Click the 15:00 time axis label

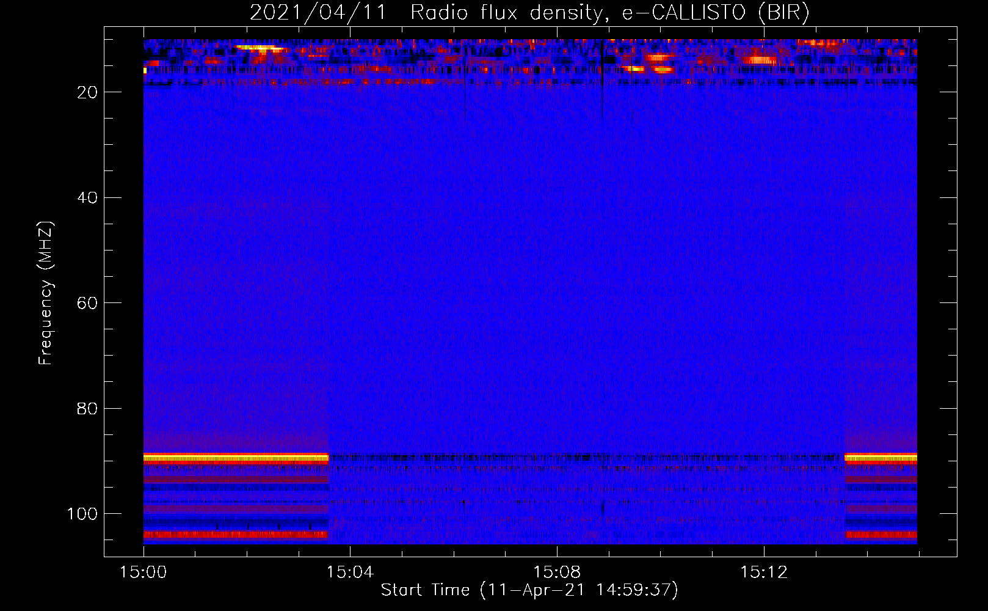[143, 573]
